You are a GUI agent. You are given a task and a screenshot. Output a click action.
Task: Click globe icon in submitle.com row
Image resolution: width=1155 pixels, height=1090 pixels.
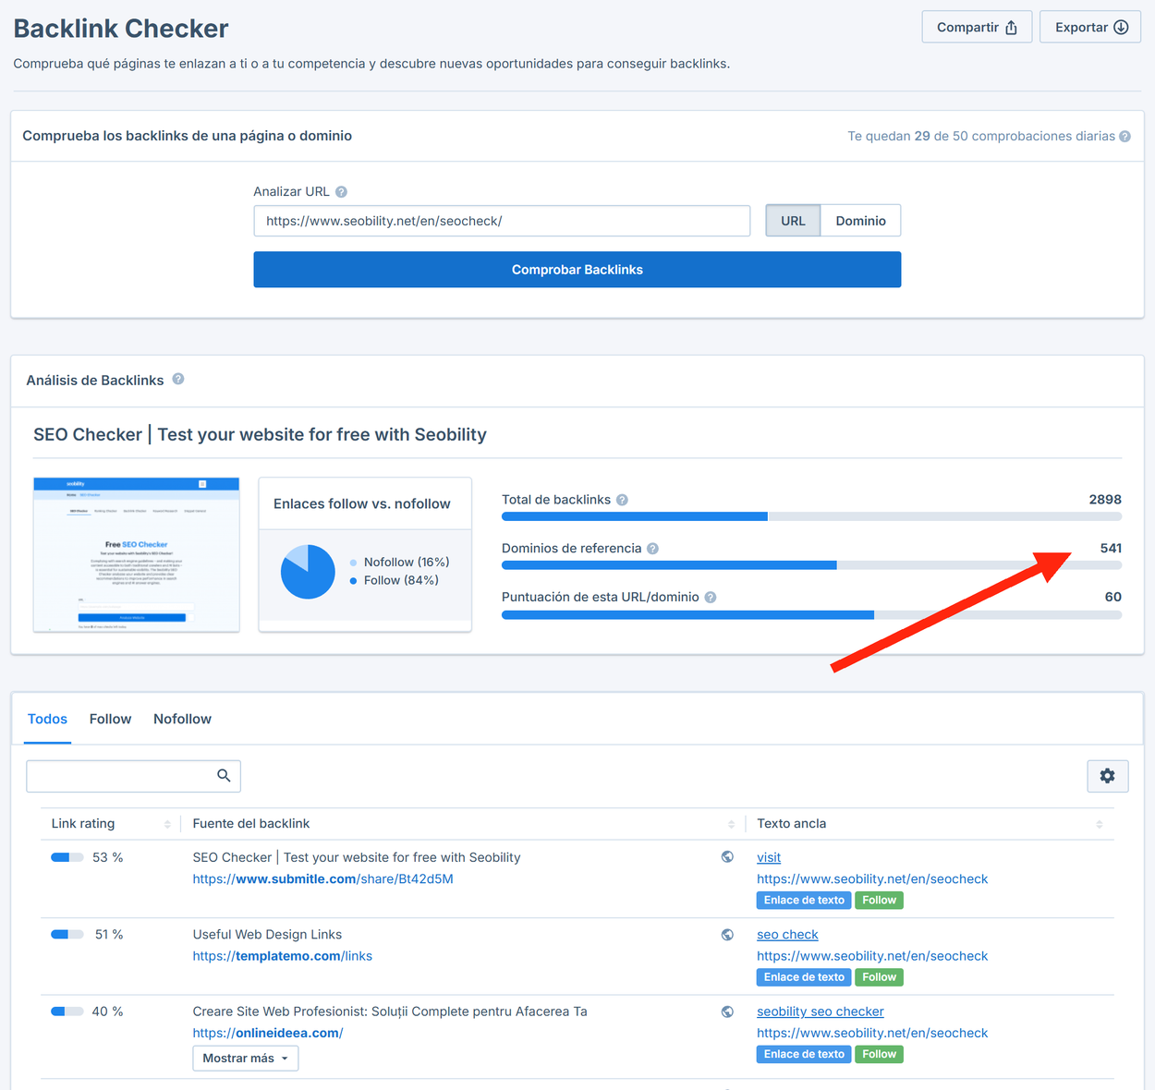pyautogui.click(x=728, y=857)
